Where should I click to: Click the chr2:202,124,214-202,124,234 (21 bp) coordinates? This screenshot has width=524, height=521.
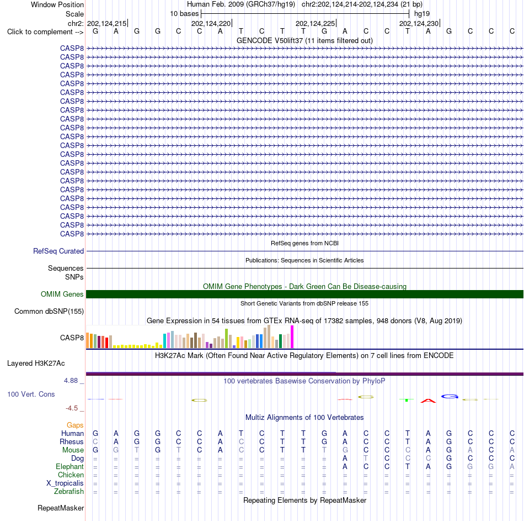tap(362, 4)
